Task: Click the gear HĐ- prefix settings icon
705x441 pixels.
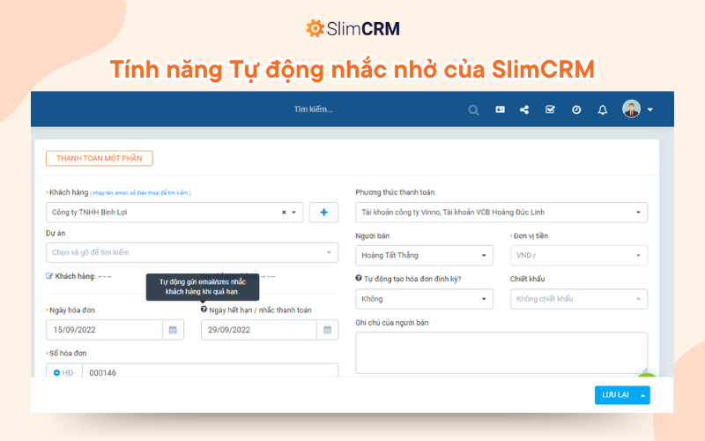Action: (x=56, y=372)
